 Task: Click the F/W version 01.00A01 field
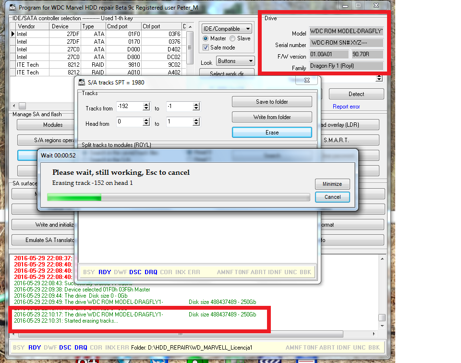328,54
